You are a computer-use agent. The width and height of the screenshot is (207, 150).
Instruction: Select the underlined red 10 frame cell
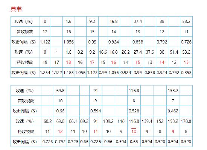pos(134,132)
